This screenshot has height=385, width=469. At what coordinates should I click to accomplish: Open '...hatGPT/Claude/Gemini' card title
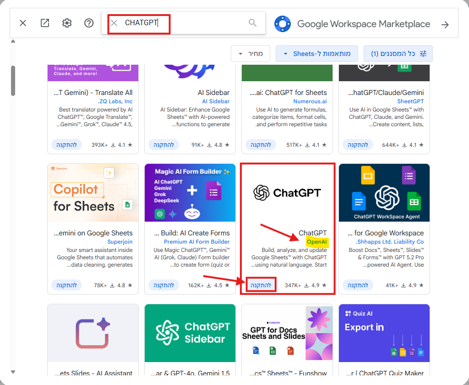click(386, 93)
